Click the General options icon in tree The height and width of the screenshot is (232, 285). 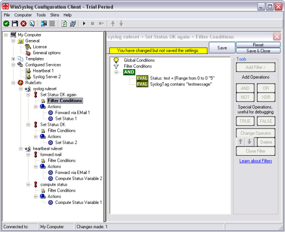(x=28, y=53)
